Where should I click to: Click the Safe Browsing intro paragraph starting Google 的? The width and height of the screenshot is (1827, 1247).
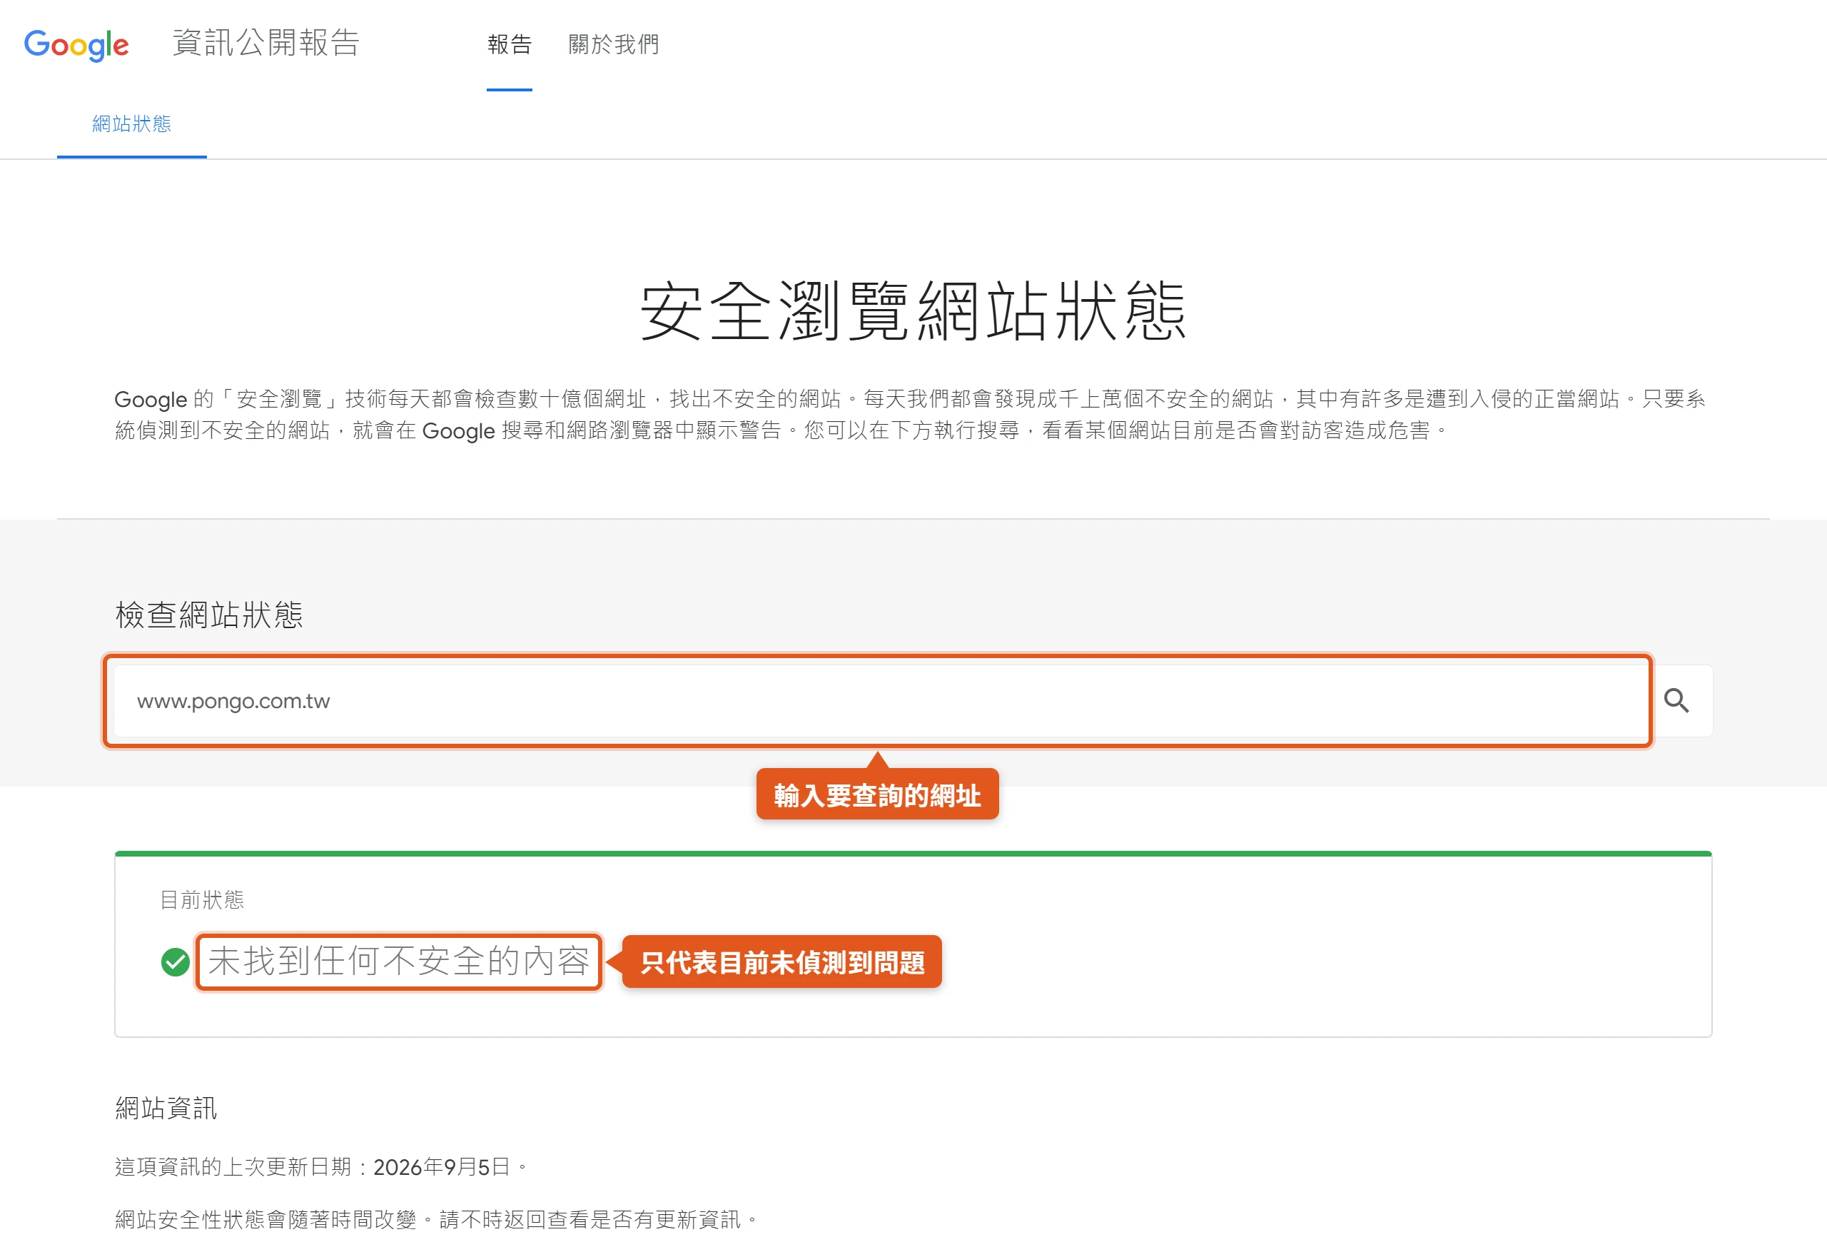point(909,414)
